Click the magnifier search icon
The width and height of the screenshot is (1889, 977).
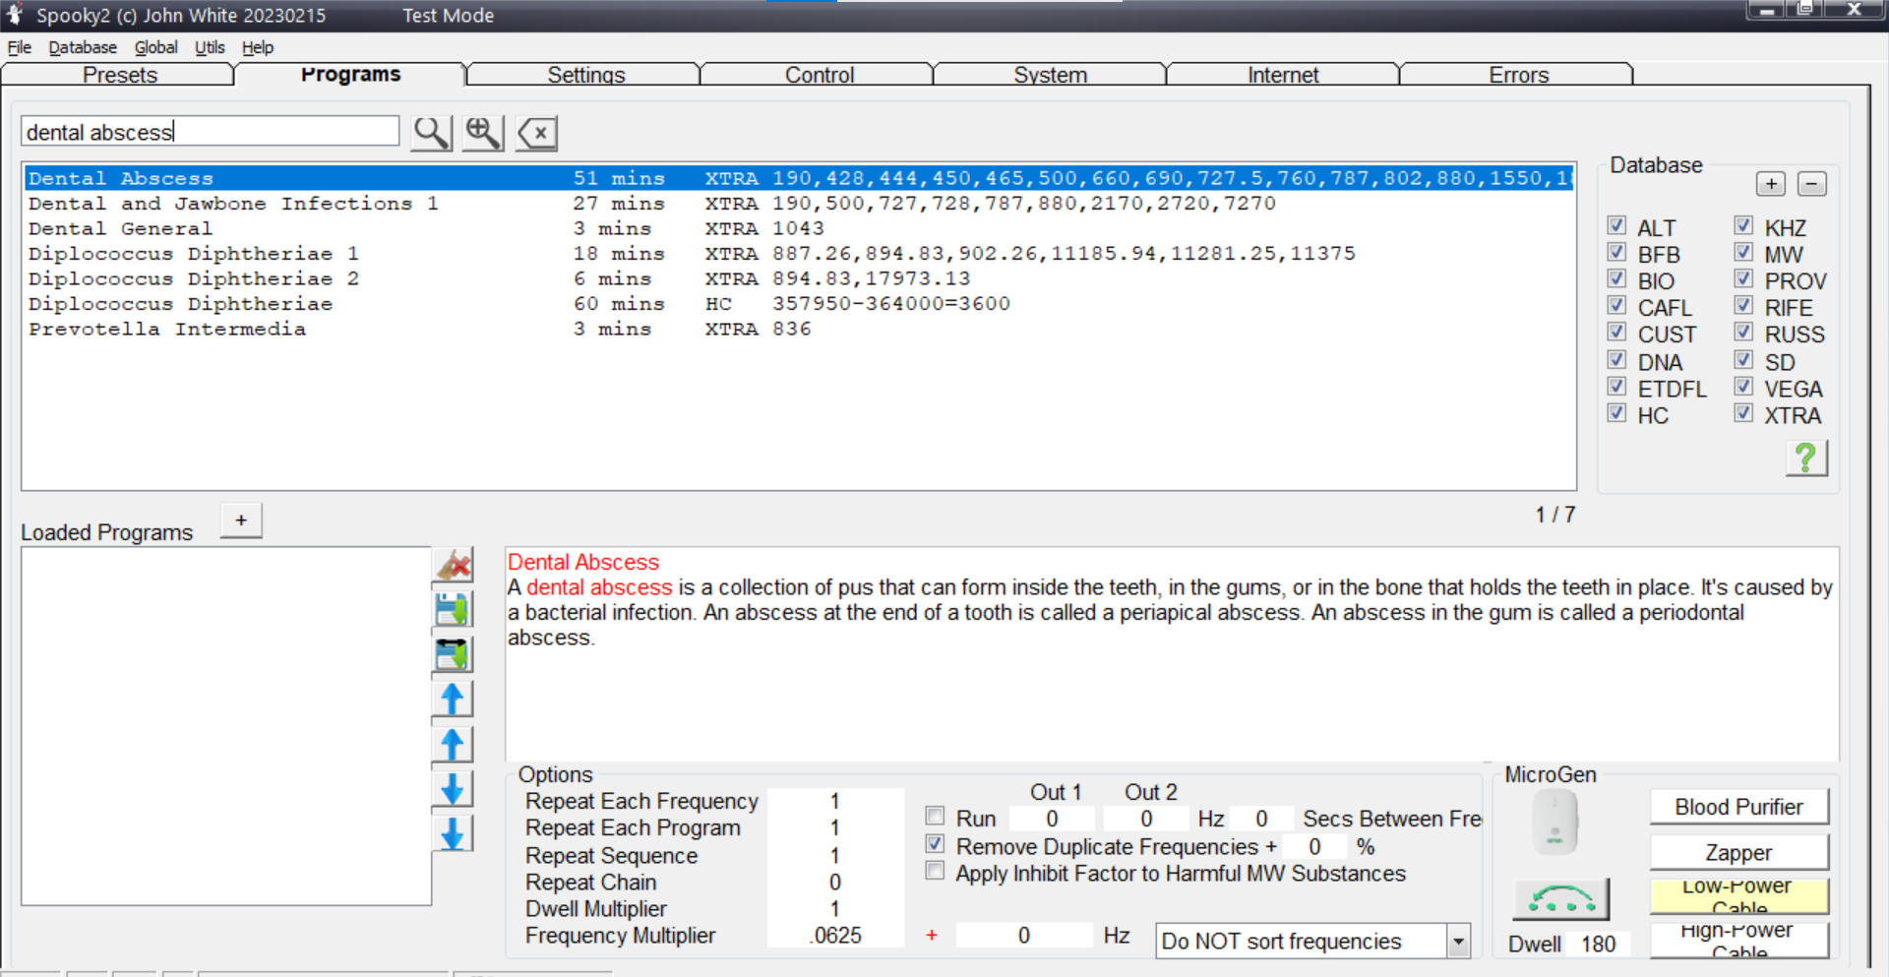pos(431,133)
